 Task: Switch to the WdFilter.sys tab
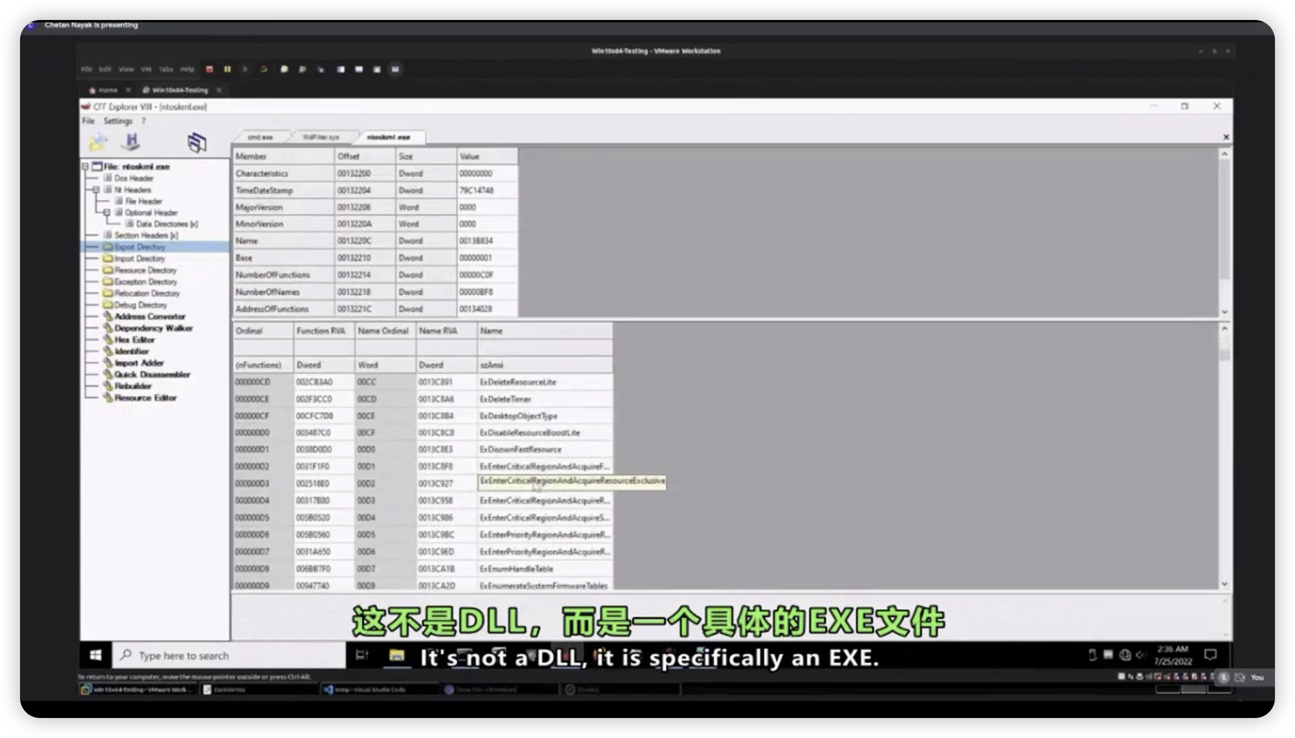tap(321, 137)
